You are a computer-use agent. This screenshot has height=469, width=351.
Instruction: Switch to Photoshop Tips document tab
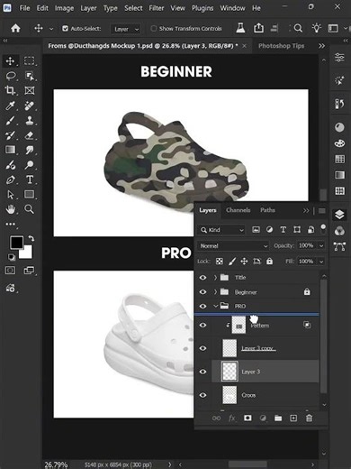pyautogui.click(x=282, y=46)
